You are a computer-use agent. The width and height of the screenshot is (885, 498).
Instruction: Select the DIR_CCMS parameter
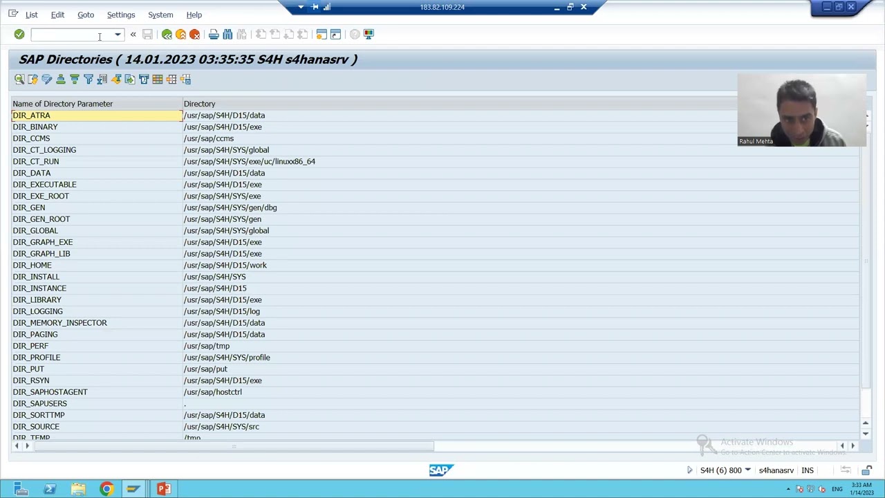31,138
